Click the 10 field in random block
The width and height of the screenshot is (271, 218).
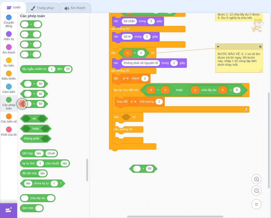click(67, 69)
